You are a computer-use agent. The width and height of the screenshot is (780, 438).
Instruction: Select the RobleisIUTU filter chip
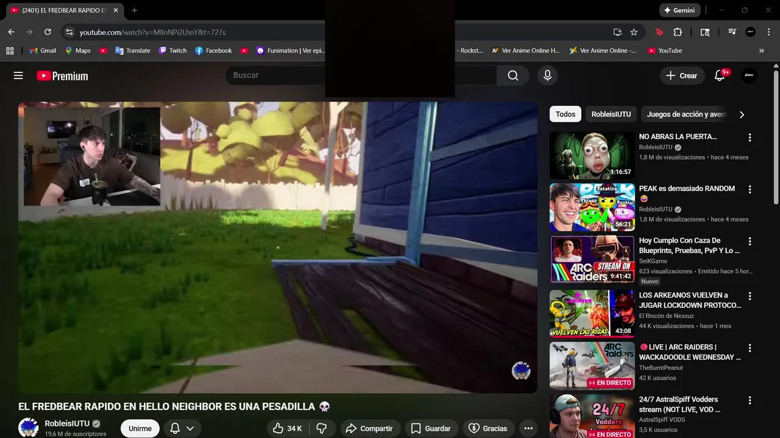tap(611, 114)
